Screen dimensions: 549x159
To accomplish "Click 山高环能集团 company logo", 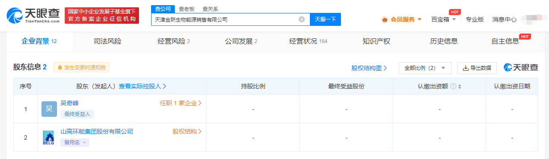I will coord(49,137).
